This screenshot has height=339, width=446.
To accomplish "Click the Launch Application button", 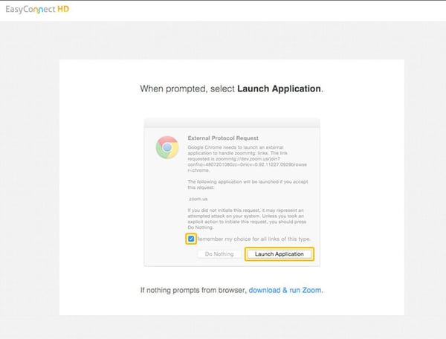I will (279, 254).
